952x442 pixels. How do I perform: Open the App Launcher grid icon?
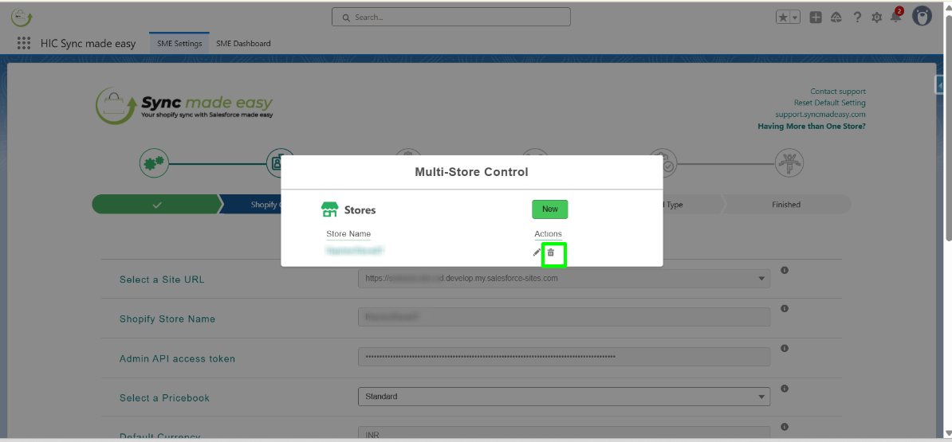pyautogui.click(x=24, y=43)
